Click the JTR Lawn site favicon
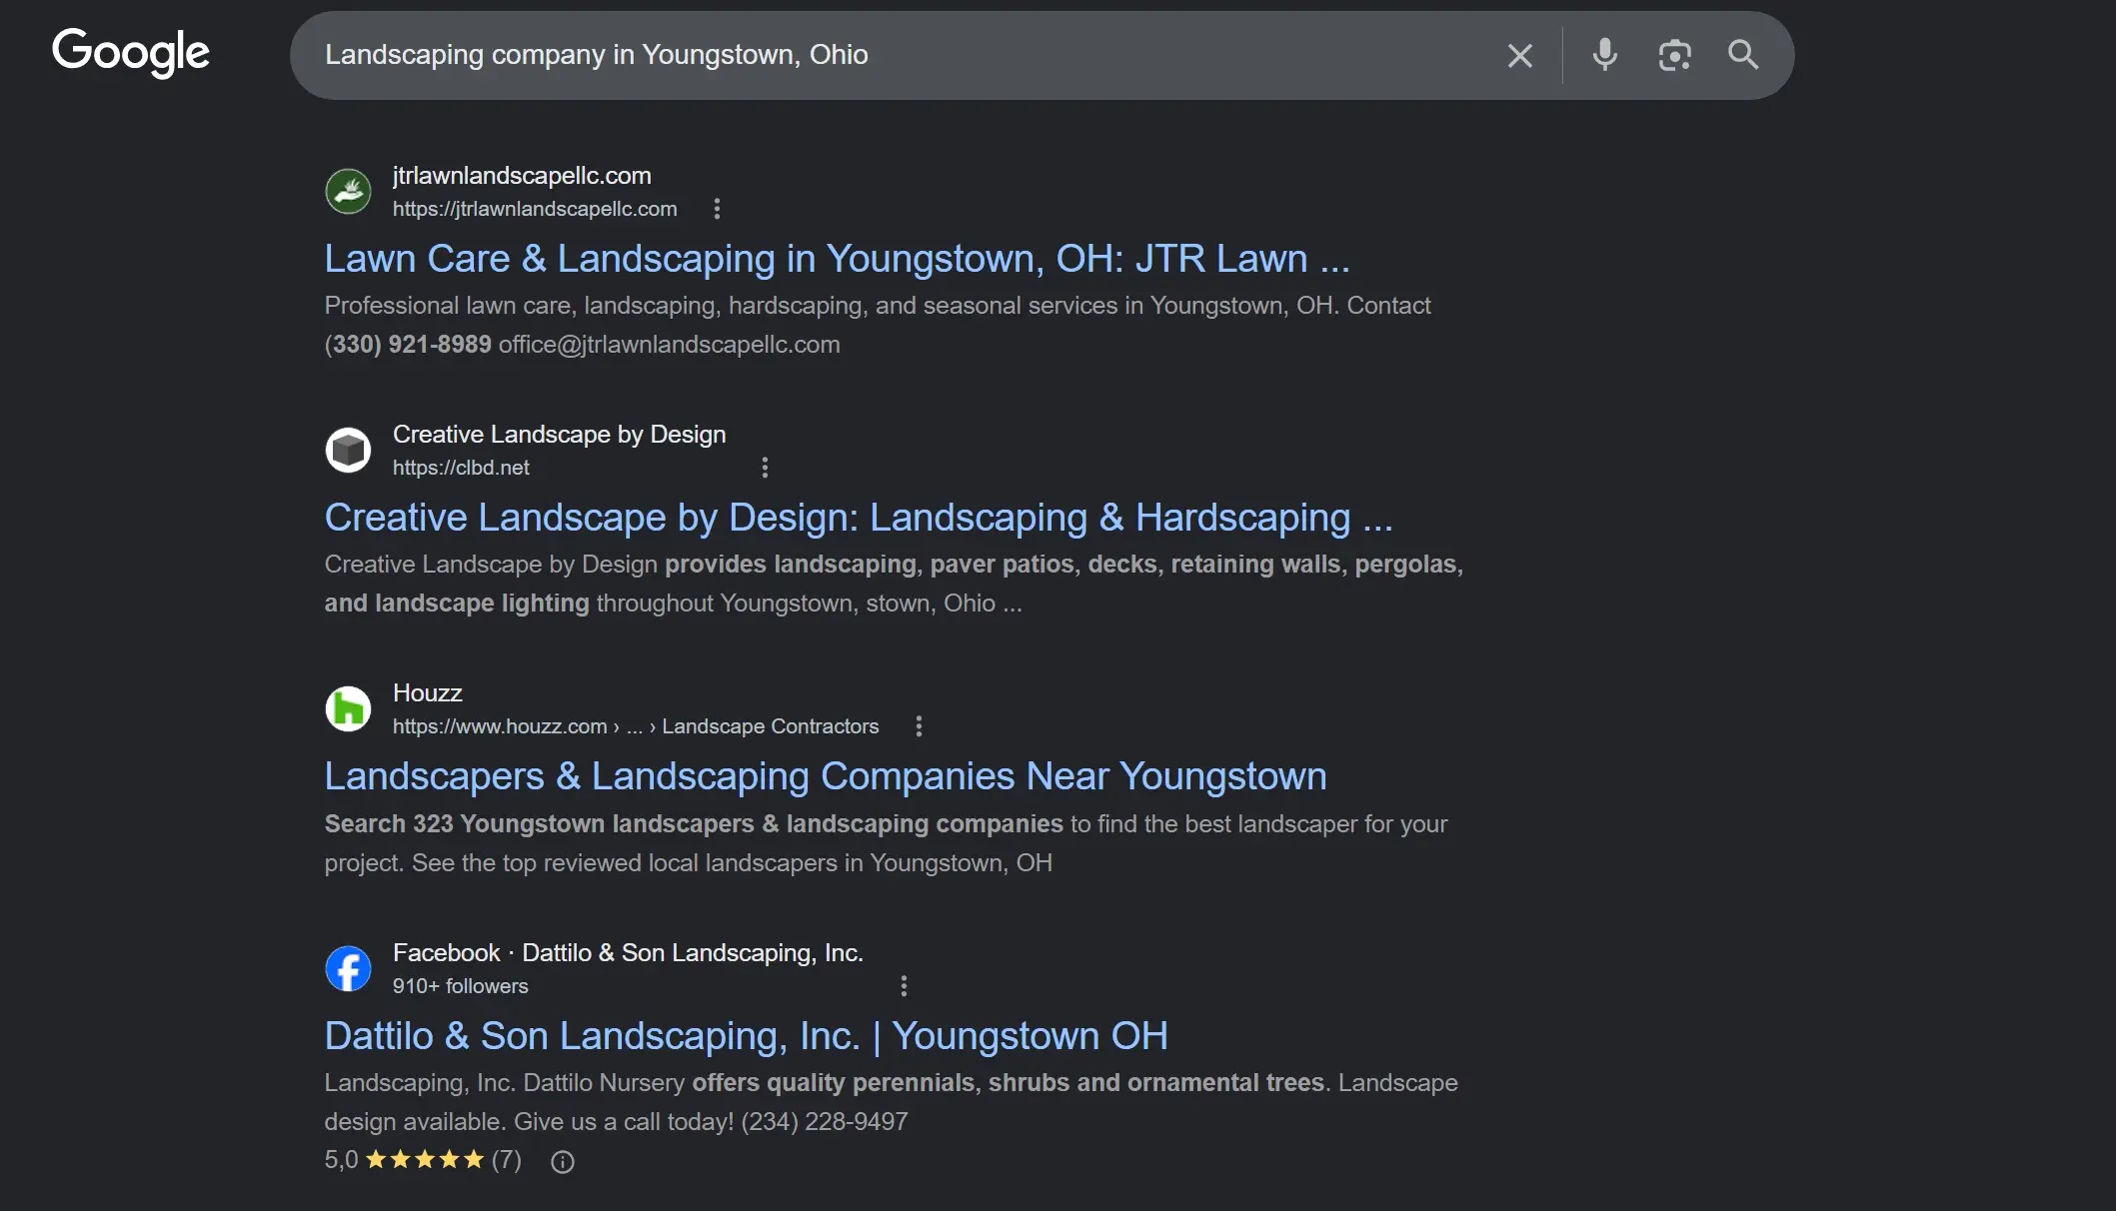 348,191
